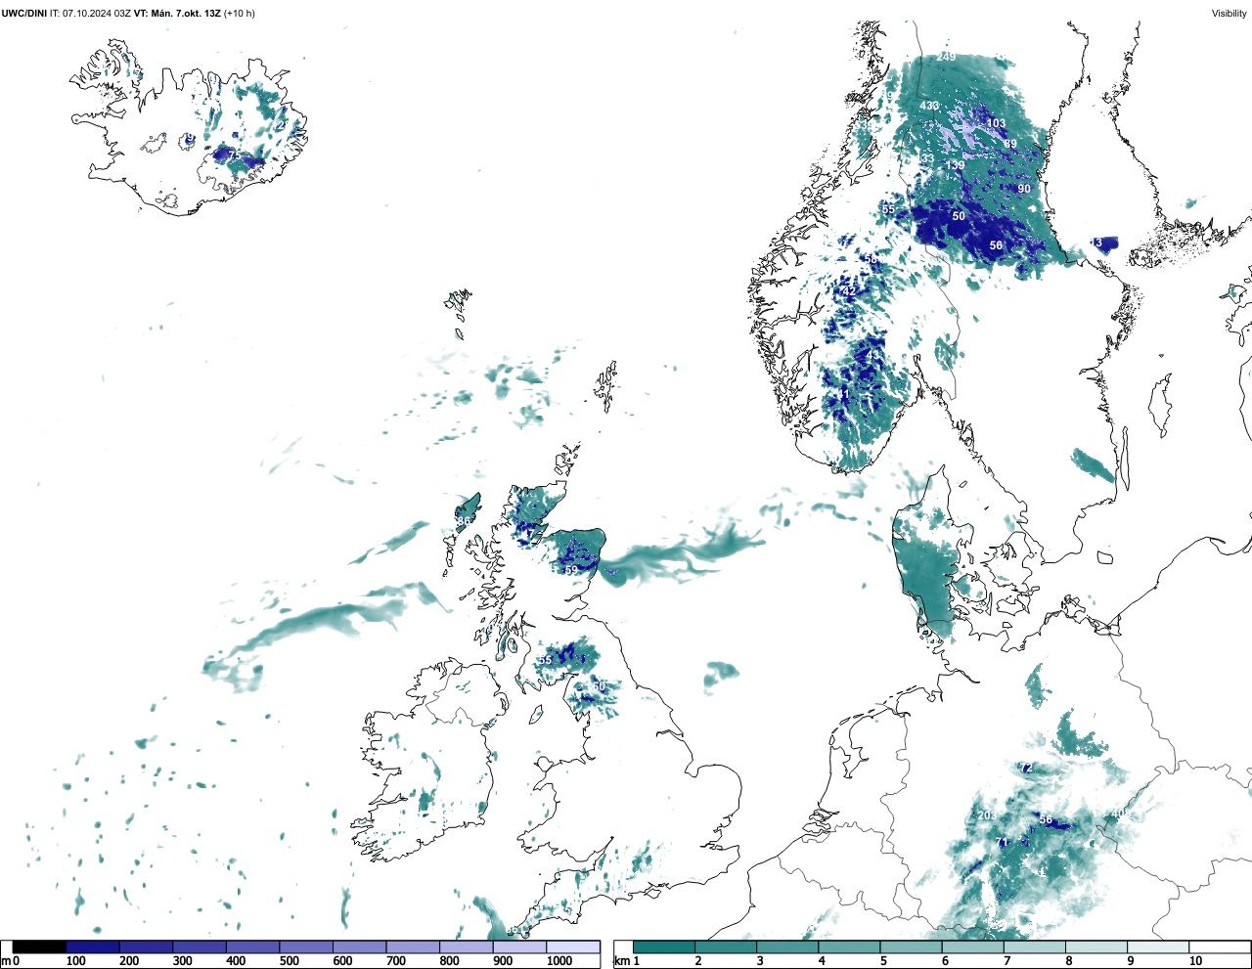
Task: Click the '60' value in southern Scotland
Action: 599,687
